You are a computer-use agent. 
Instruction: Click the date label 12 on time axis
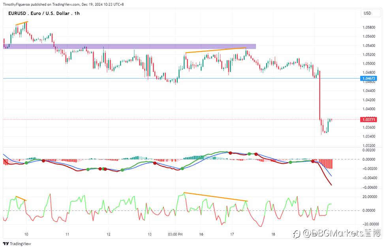click(109, 234)
